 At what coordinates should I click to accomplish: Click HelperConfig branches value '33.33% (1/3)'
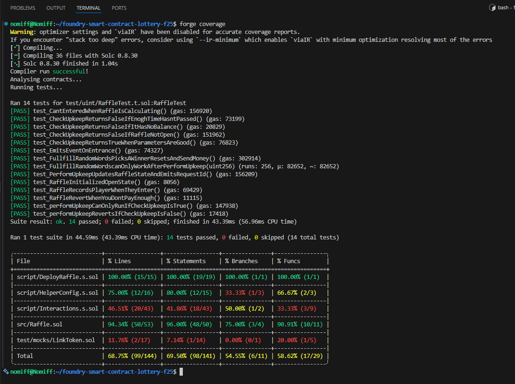click(244, 292)
